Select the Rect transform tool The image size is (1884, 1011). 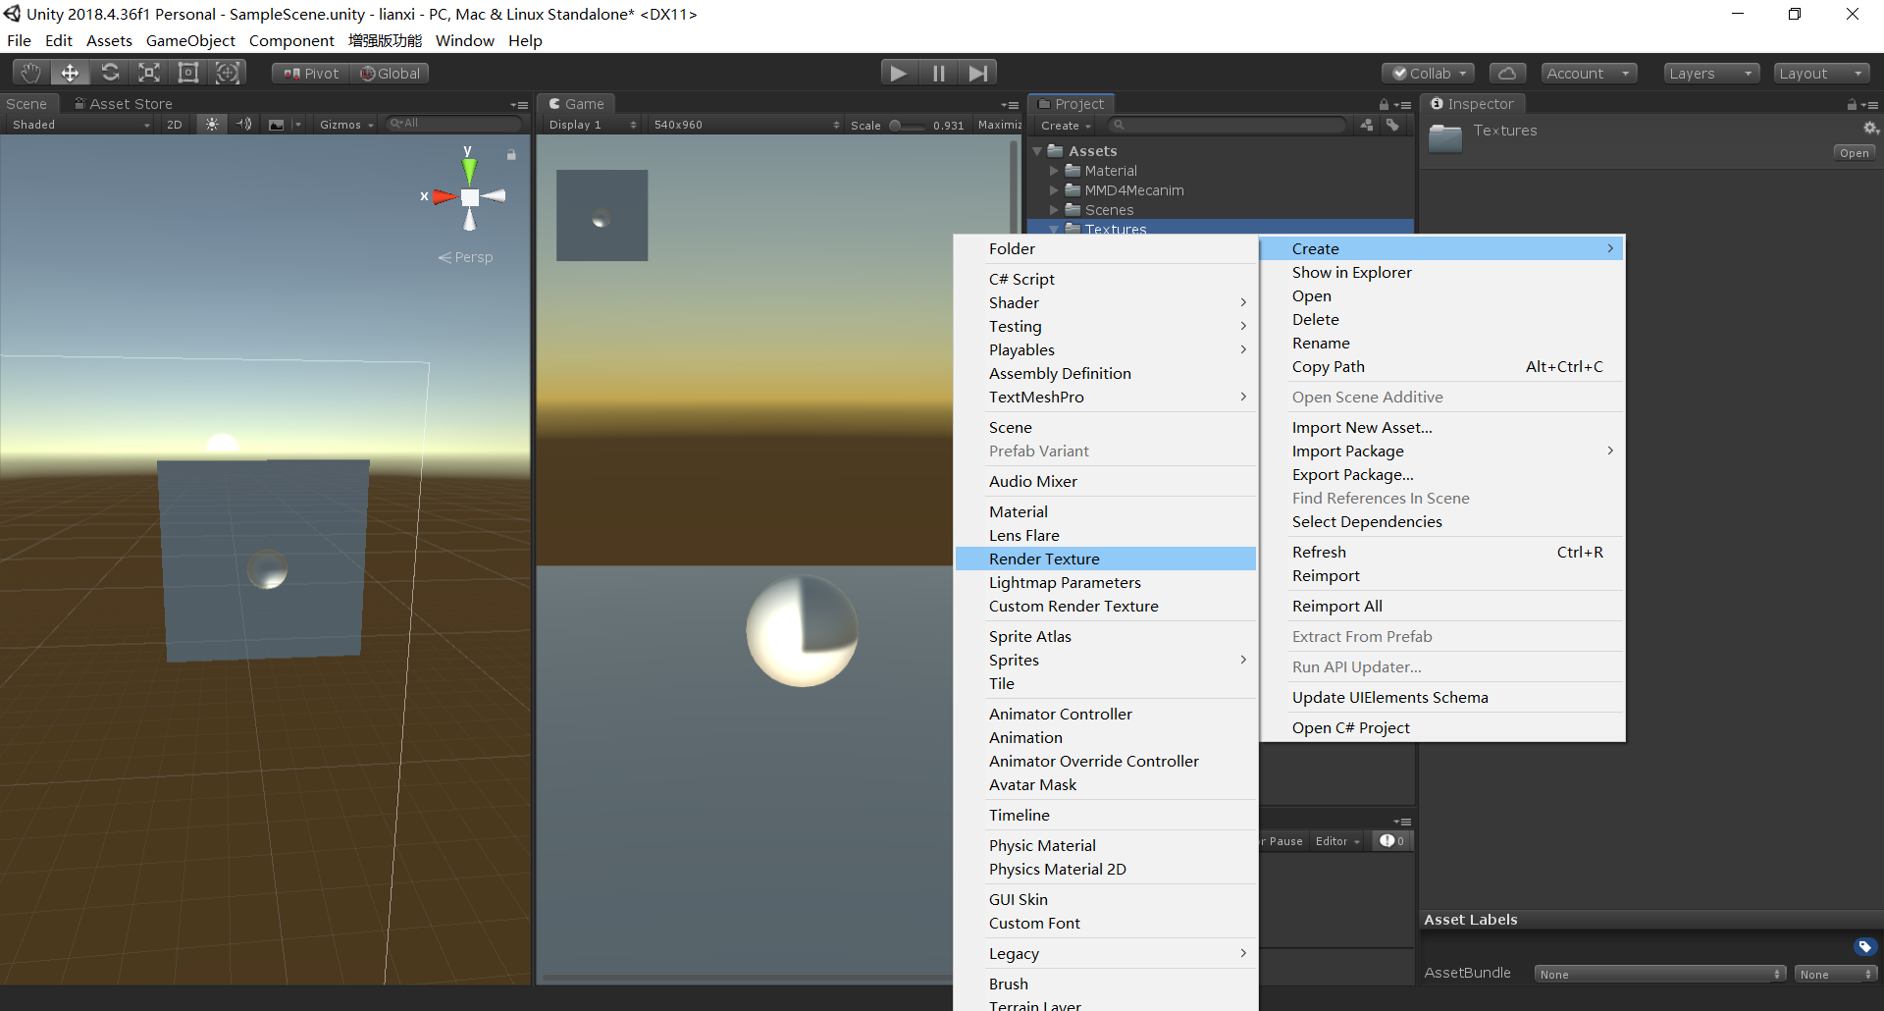click(x=187, y=72)
